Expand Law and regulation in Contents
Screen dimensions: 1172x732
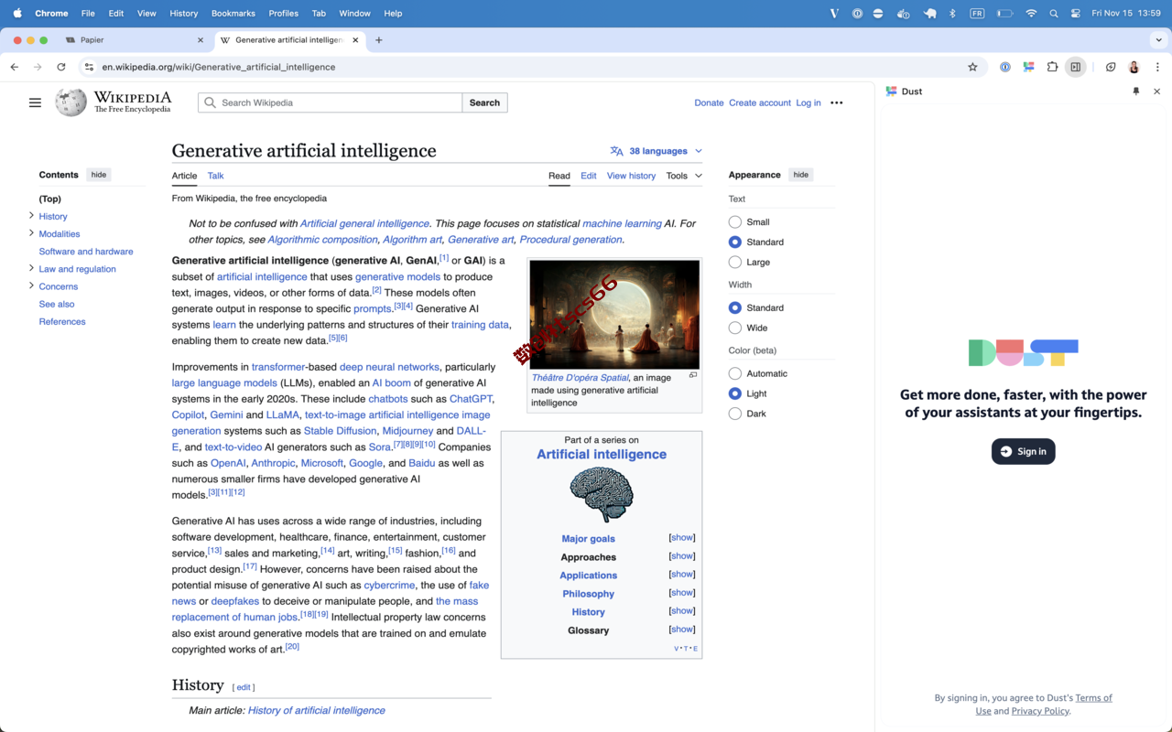pos(31,268)
